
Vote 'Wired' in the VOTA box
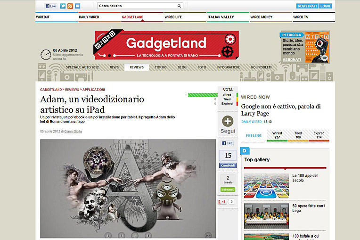tap(227, 95)
